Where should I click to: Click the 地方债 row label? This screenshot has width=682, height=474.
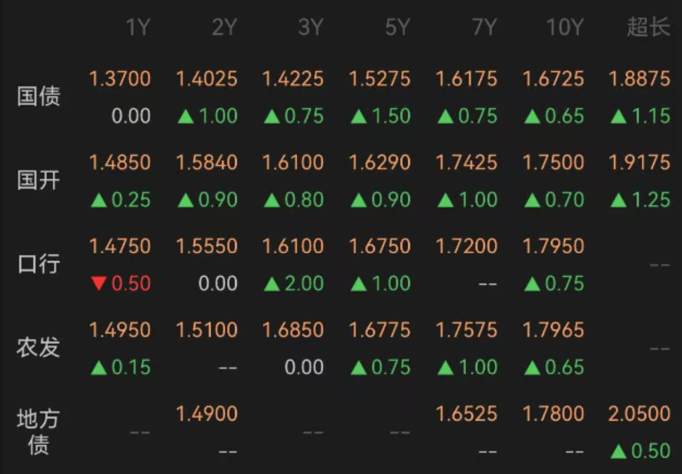pos(38,432)
